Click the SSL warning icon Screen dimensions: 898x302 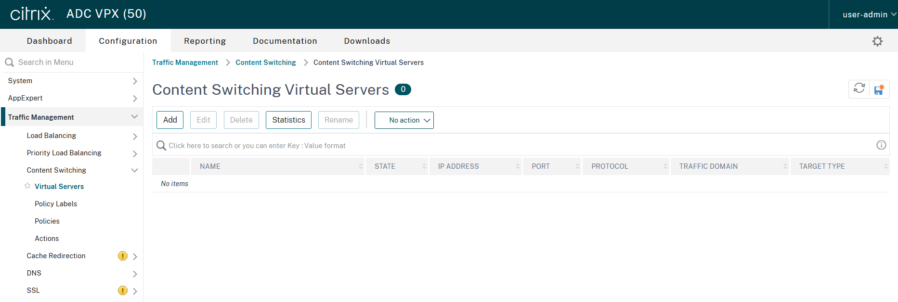click(x=122, y=290)
